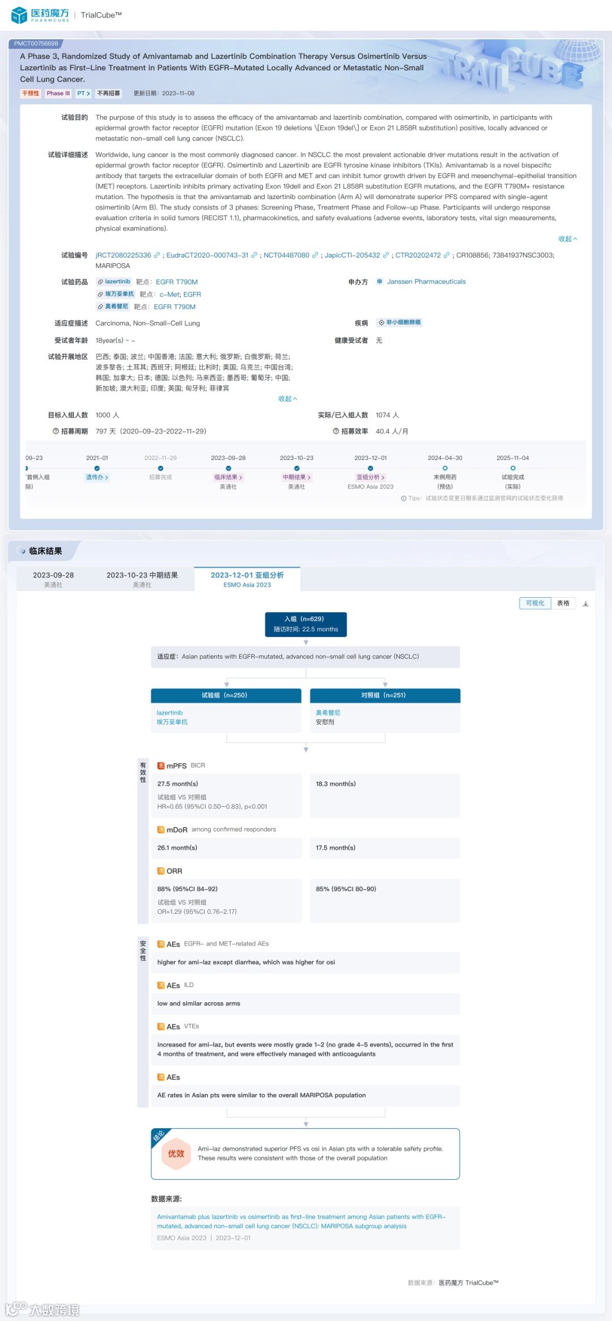Click the PMCT00756698 ID label
This screenshot has width=612, height=1321.
click(x=36, y=44)
